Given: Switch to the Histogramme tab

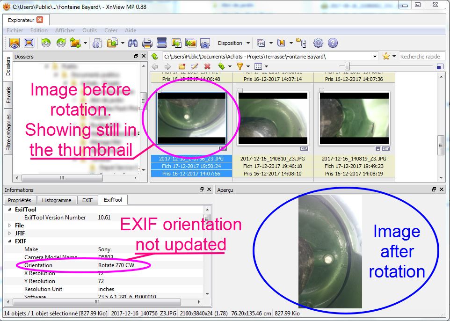Looking at the screenshot, I should [x=57, y=200].
